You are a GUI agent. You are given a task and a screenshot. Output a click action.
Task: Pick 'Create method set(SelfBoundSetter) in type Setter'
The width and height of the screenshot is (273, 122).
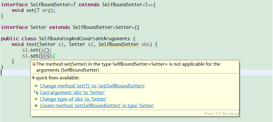[97, 106]
